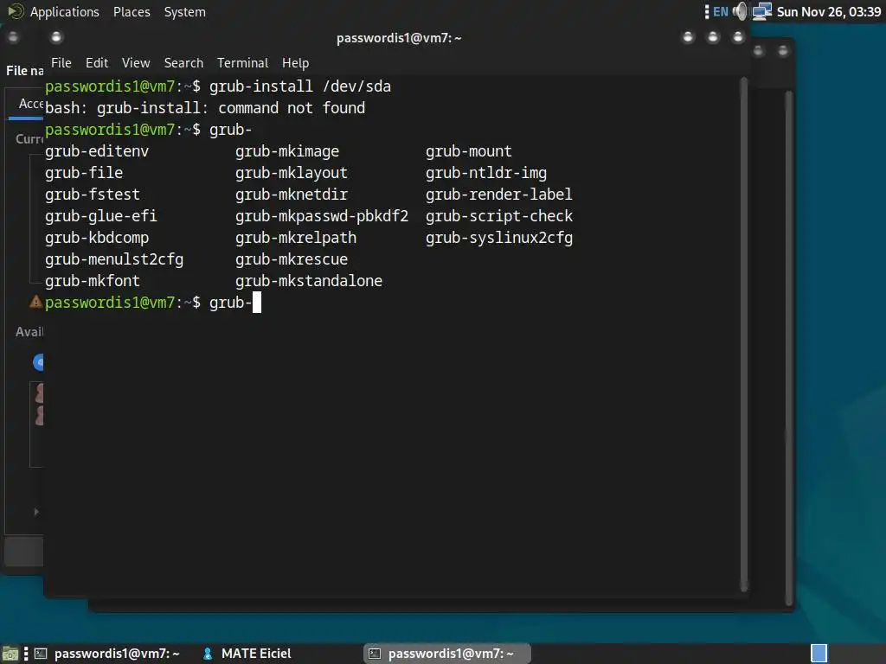
Task: Click the 'command not found' error line
Action: 205,108
